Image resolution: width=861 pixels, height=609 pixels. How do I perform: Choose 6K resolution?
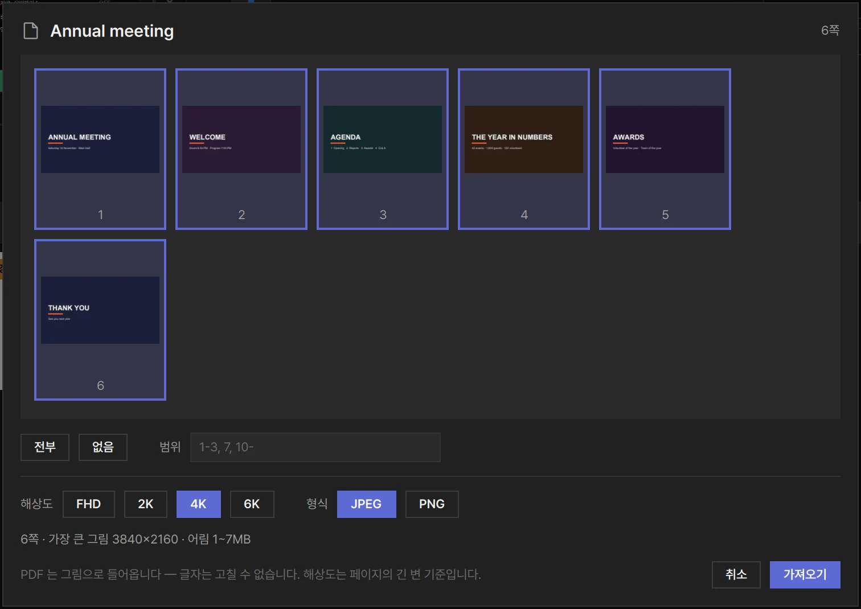tap(252, 504)
